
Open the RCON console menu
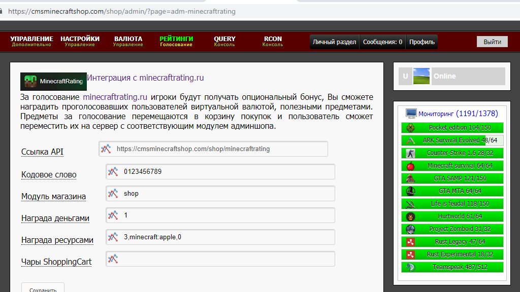click(x=273, y=41)
